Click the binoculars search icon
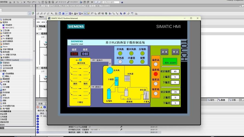Viewport: 244px width, 137px height. [122, 2]
